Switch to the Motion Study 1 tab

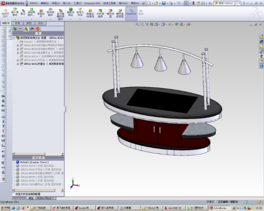click(46, 198)
